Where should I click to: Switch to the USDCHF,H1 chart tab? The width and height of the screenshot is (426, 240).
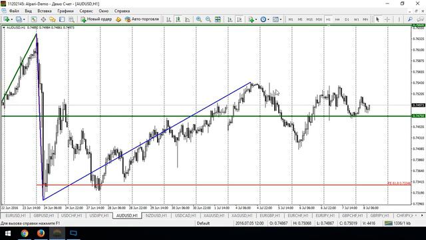[71, 215]
